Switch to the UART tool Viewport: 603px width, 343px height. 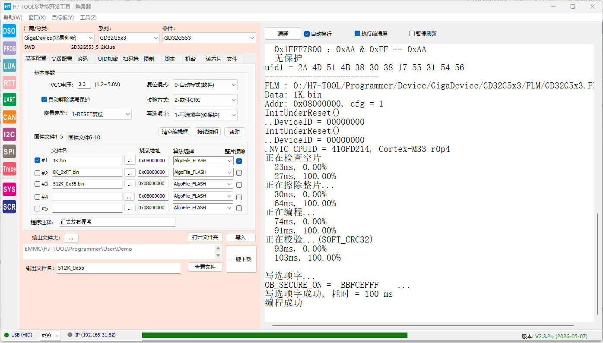point(9,100)
